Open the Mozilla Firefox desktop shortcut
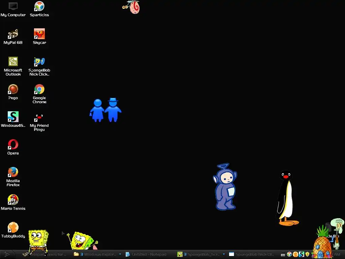345x259 pixels. pyautogui.click(x=13, y=177)
